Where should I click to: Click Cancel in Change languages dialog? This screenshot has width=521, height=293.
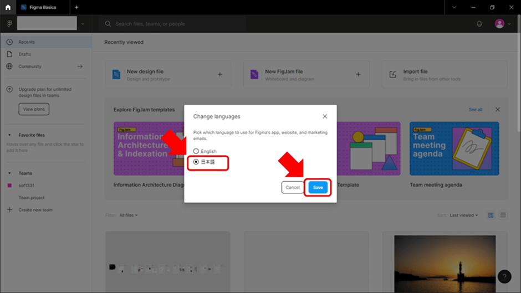293,187
